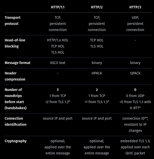Click the bold 3 roundtrips value

(58, 90)
